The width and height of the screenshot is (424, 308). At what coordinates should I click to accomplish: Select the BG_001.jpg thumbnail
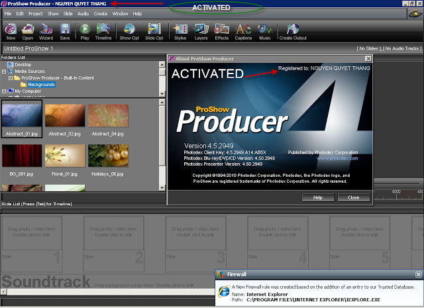coord(22,160)
